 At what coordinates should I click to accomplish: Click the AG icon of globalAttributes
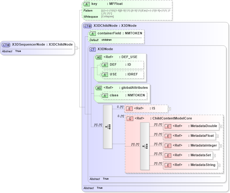point(99,88)
